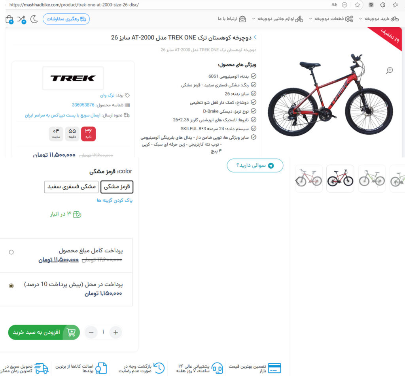The image size is (405, 387).
Task: Open ارتباط با ما menu item
Action: pyautogui.click(x=232, y=19)
